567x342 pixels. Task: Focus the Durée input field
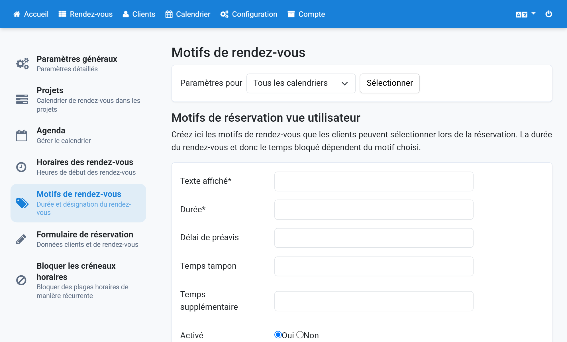[x=374, y=210]
